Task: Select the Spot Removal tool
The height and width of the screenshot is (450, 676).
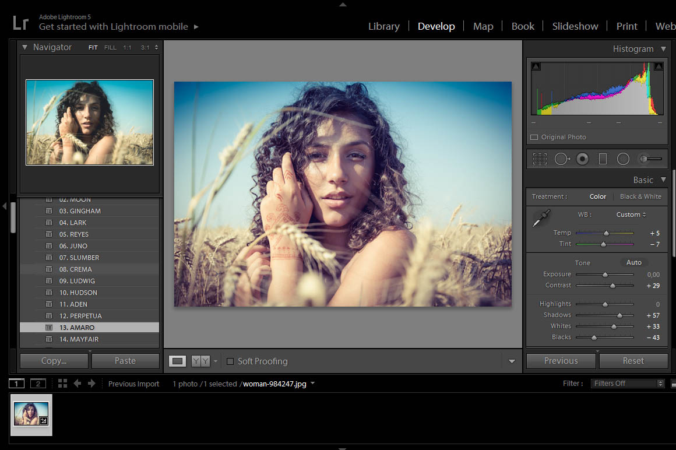Action: (561, 159)
